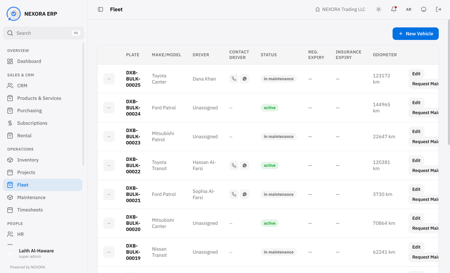Open company selector NEXORA Trading LLC
Screen dimensions: 450x273
[340, 9]
